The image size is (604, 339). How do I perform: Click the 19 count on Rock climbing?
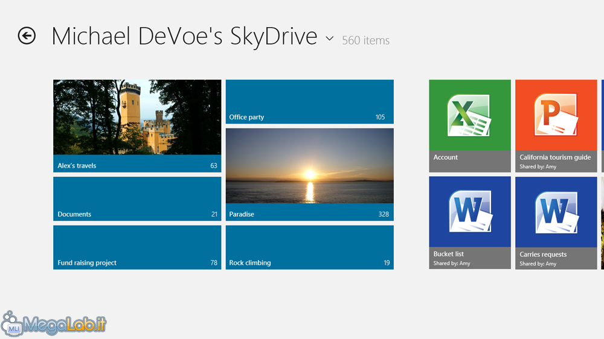coord(387,263)
